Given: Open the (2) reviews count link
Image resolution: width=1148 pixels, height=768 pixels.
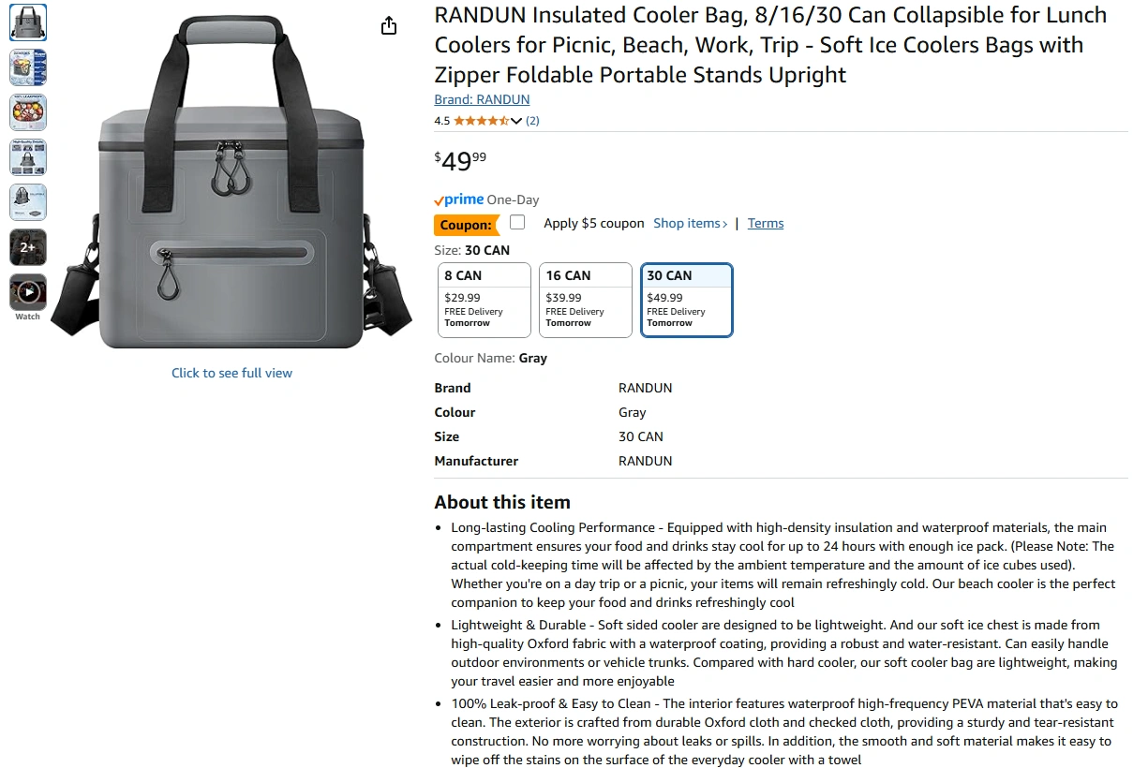Looking at the screenshot, I should pos(532,121).
